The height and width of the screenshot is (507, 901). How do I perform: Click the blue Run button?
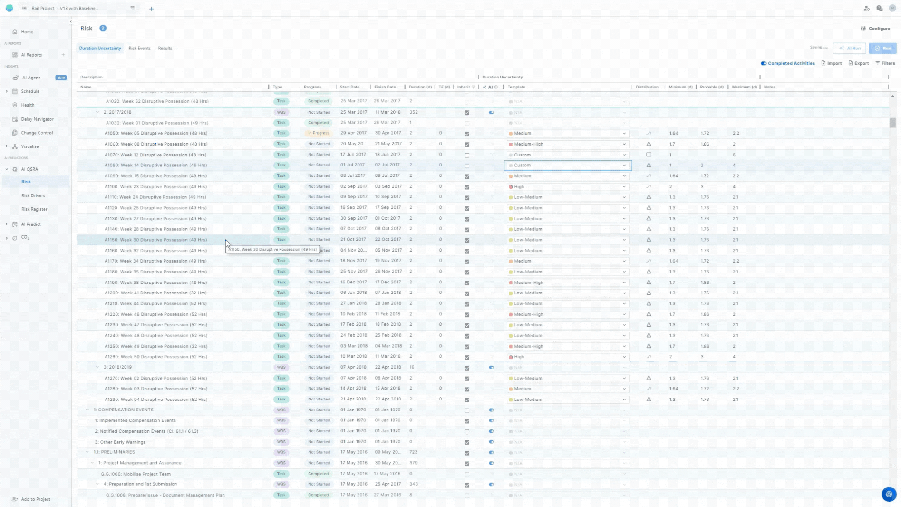(883, 49)
